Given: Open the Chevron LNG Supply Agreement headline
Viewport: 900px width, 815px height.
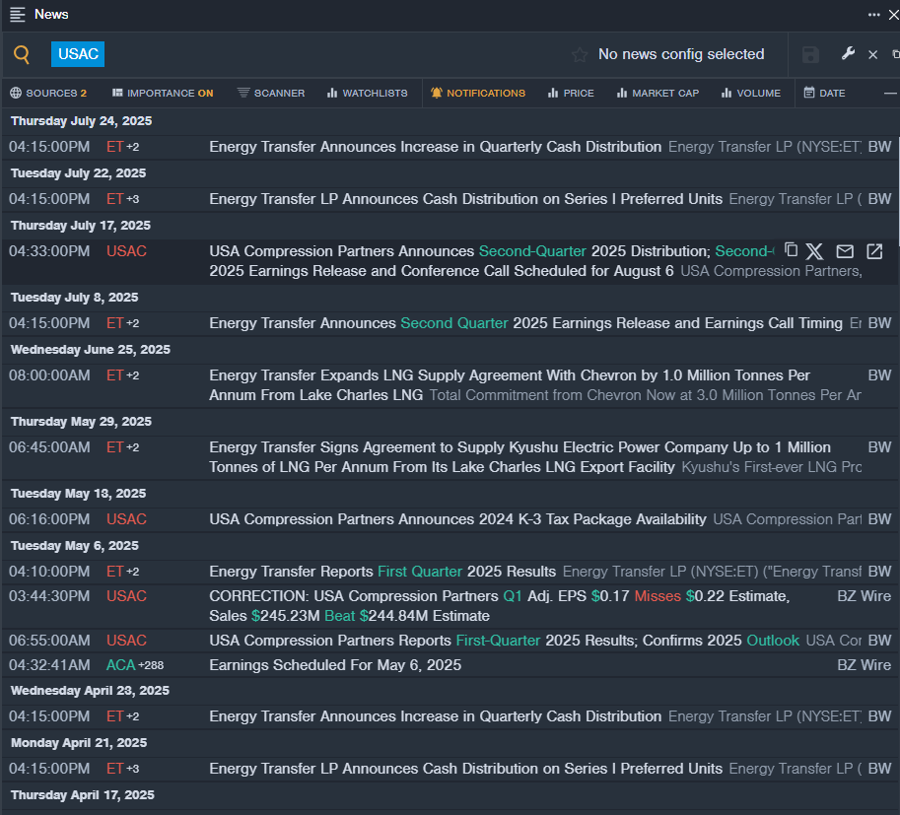Looking at the screenshot, I should pyautogui.click(x=510, y=385).
